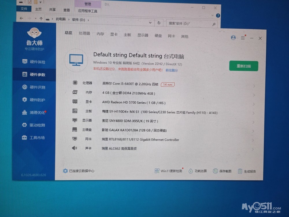Expand the Core i5-6400T processor row arrow
This screenshot has height=217, width=289.
(254, 86)
